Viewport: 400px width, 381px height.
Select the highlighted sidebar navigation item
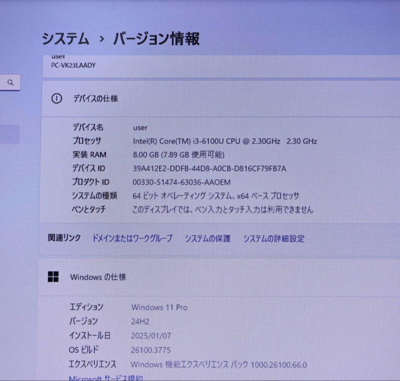tap(9, 133)
